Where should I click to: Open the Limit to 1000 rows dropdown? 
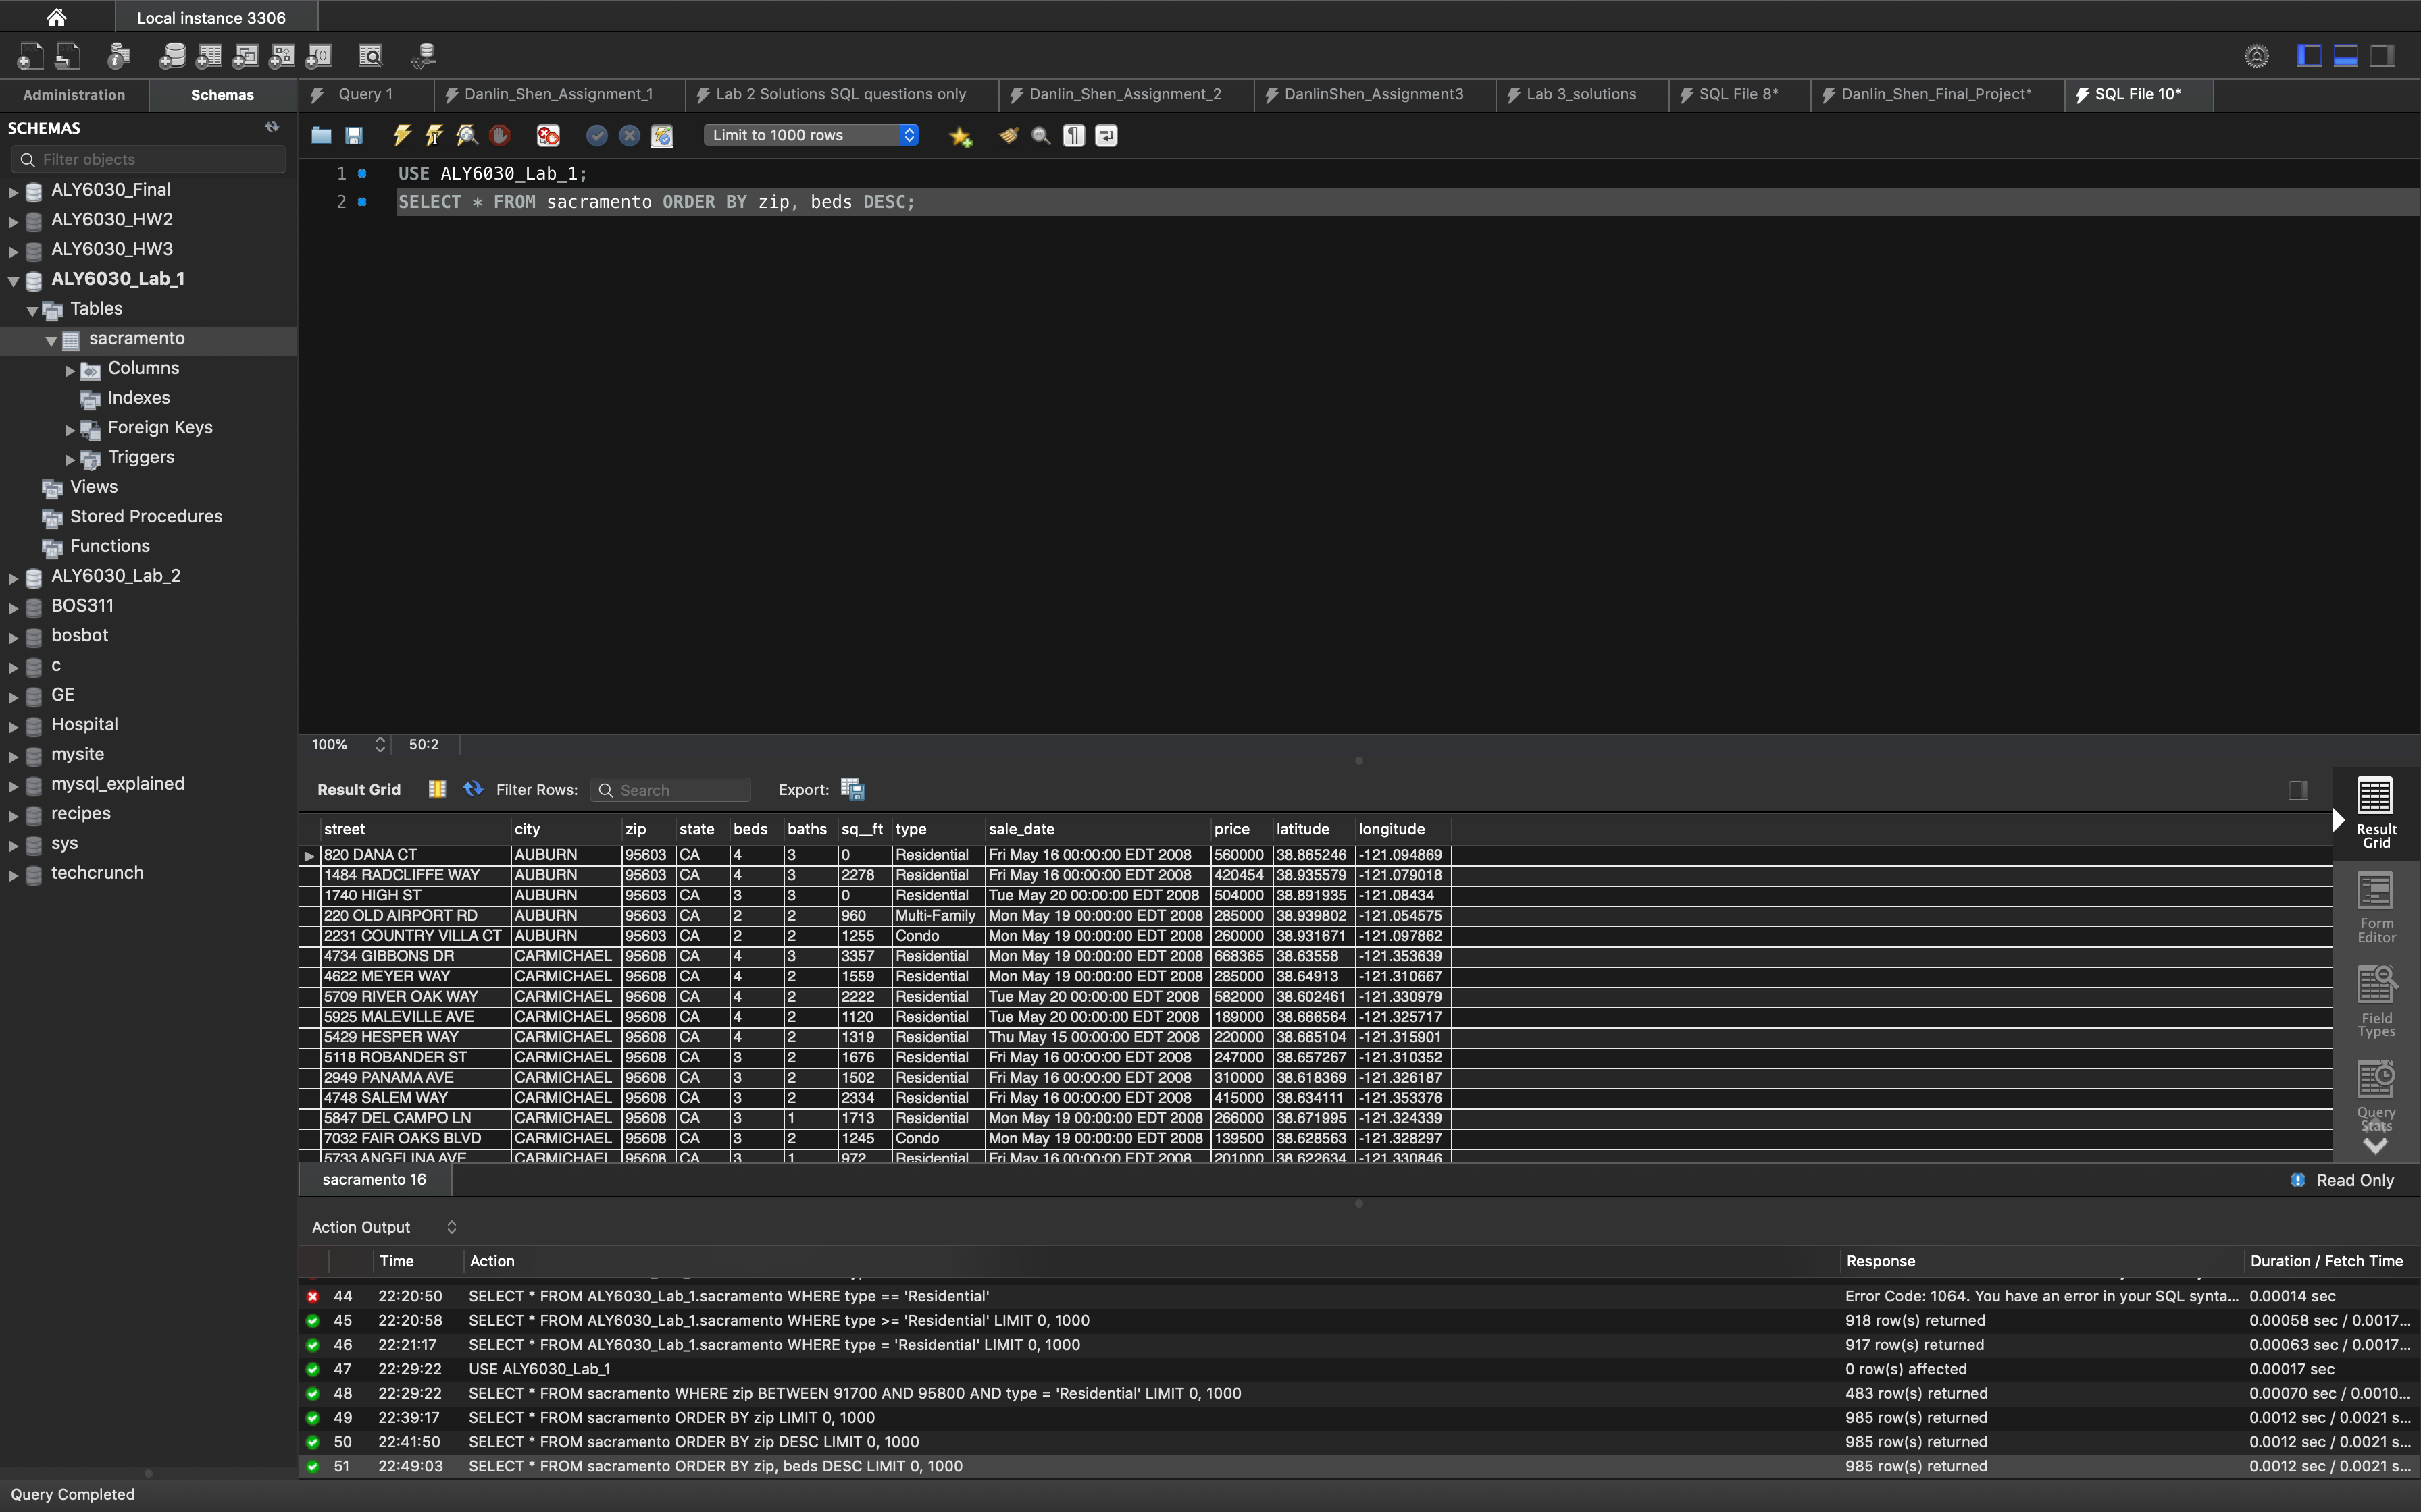pyautogui.click(x=811, y=135)
